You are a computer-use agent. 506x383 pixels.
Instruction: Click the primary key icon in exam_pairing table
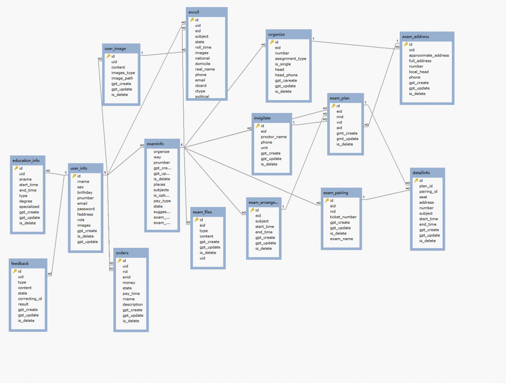(x=327, y=200)
